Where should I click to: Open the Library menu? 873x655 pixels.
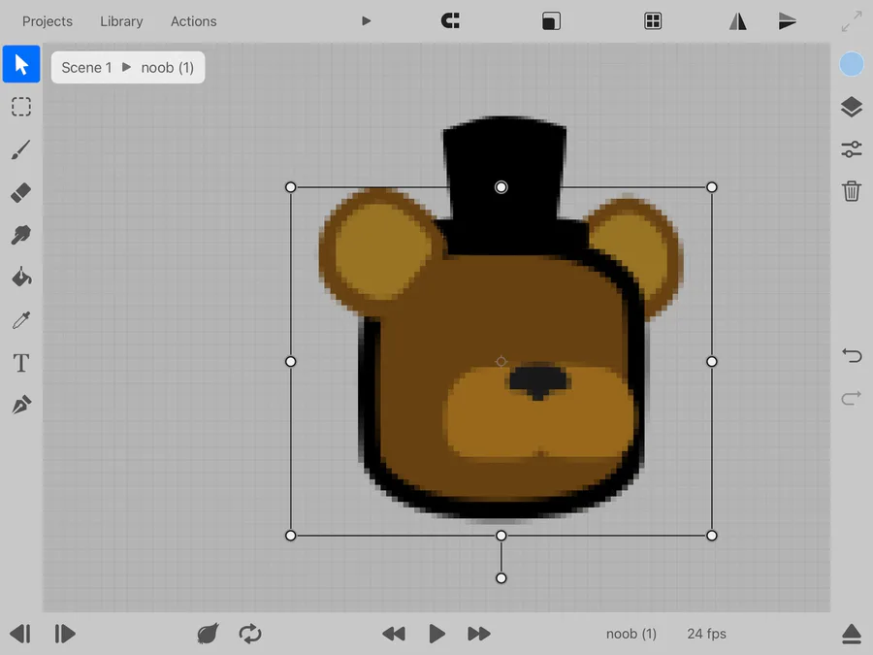[x=121, y=21]
